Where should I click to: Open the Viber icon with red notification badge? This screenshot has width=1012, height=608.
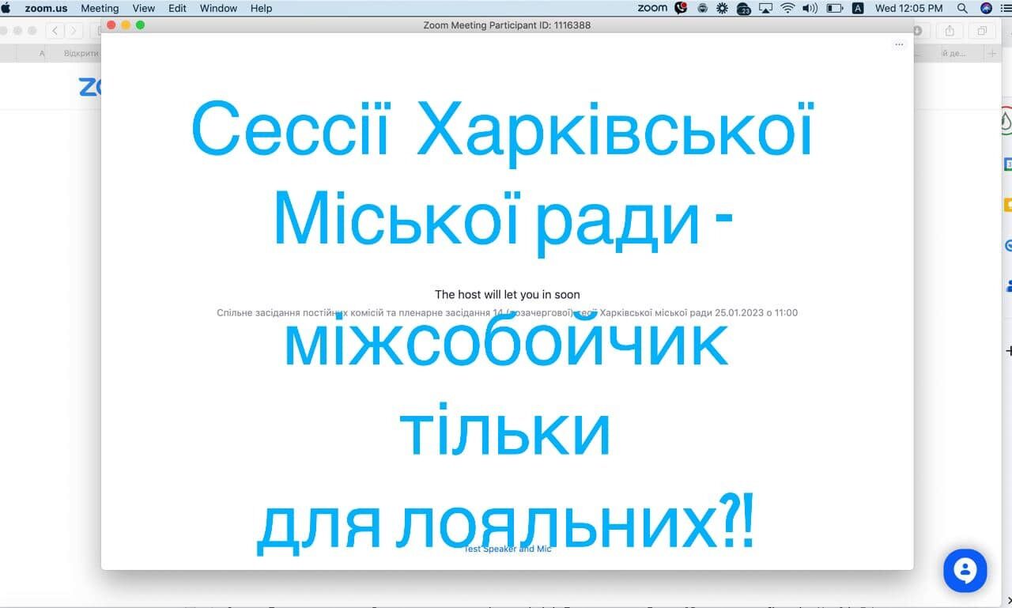[682, 8]
